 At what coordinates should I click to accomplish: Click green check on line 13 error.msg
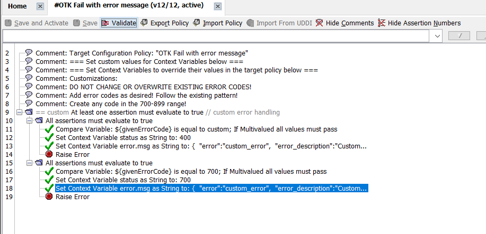click(x=49, y=146)
